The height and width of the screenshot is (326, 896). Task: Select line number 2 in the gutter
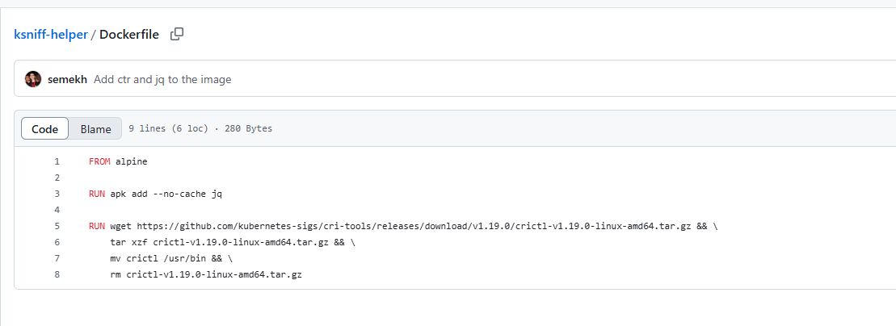tap(57, 178)
